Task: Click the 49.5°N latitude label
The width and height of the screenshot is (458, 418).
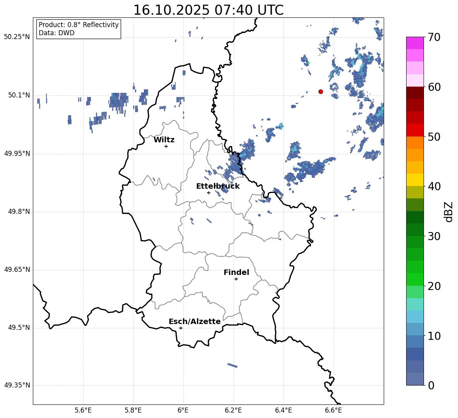Action: tap(19, 328)
